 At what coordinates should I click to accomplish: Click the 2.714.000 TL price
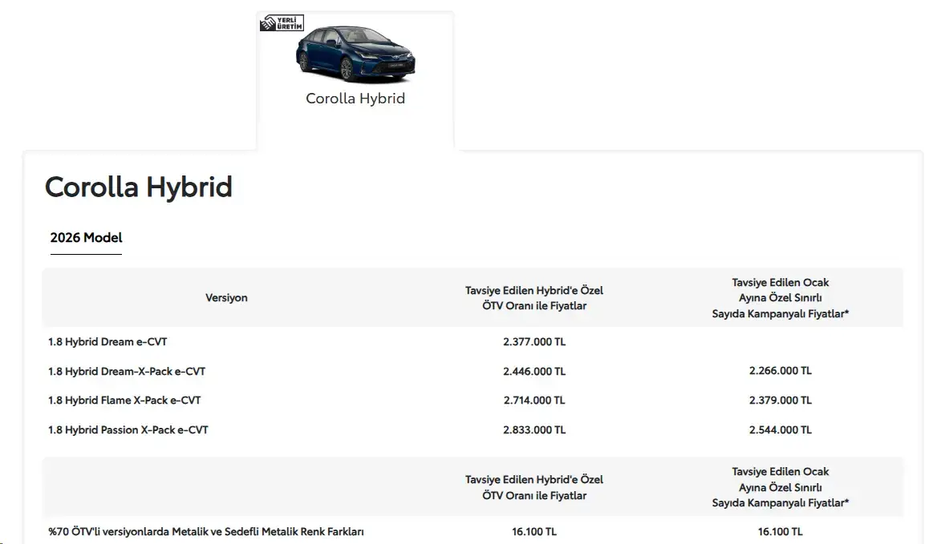534,401
